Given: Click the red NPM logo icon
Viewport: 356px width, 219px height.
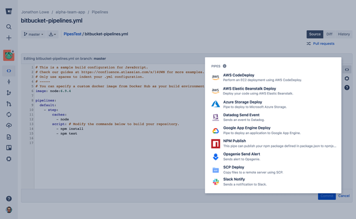Looking at the screenshot, I should (216, 144).
